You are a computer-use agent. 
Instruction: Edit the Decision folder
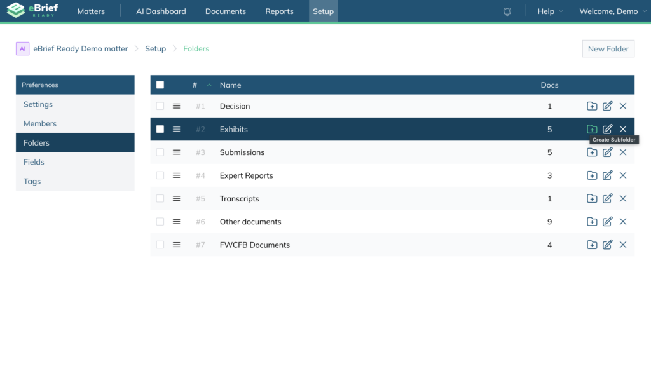coord(607,106)
